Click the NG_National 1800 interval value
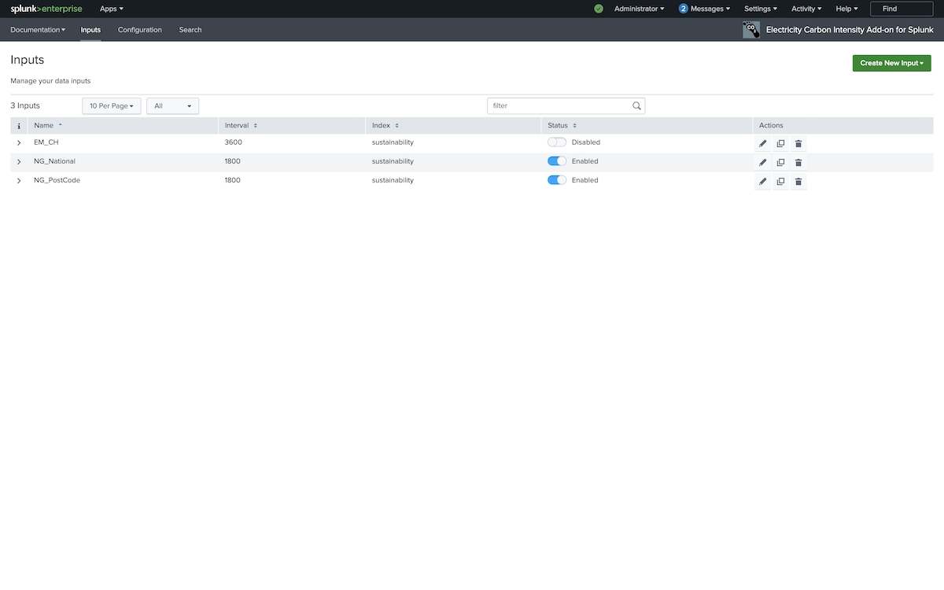944x590 pixels. pos(233,161)
